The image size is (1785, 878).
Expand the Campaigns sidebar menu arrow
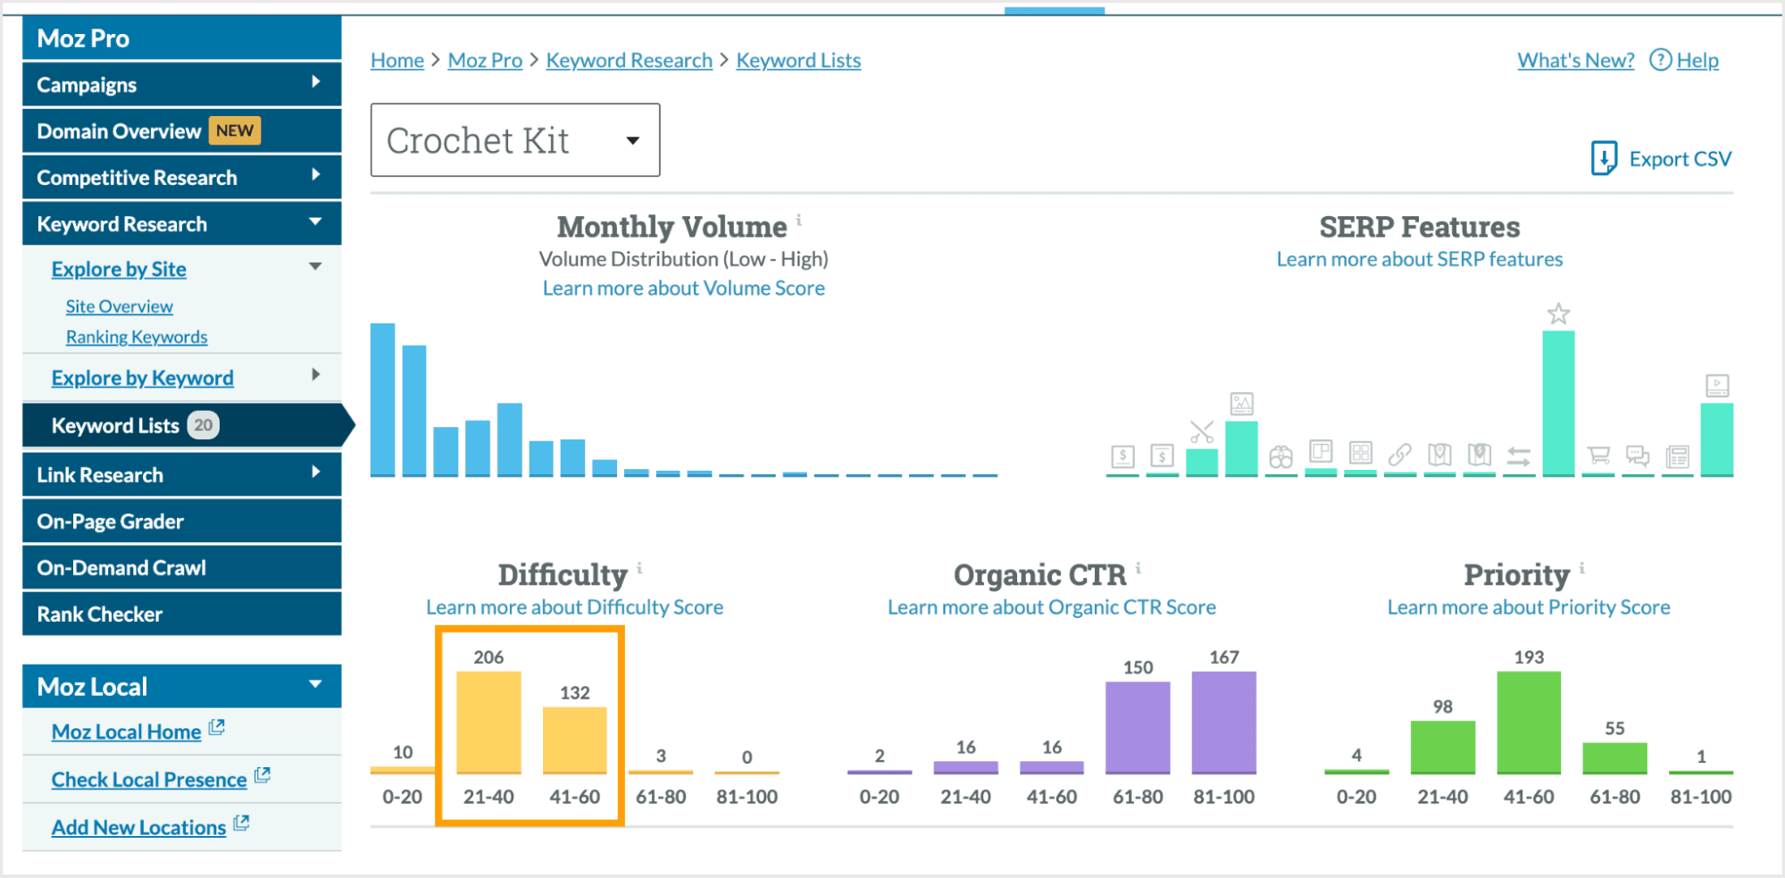coord(316,82)
